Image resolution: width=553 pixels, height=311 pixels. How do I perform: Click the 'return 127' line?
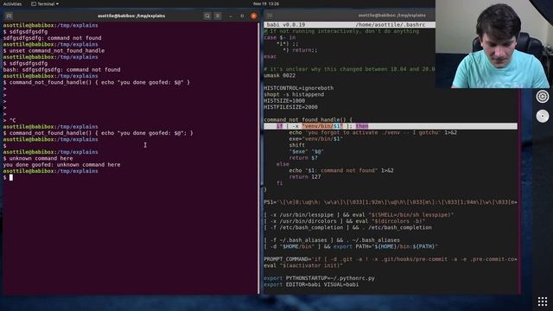point(305,177)
